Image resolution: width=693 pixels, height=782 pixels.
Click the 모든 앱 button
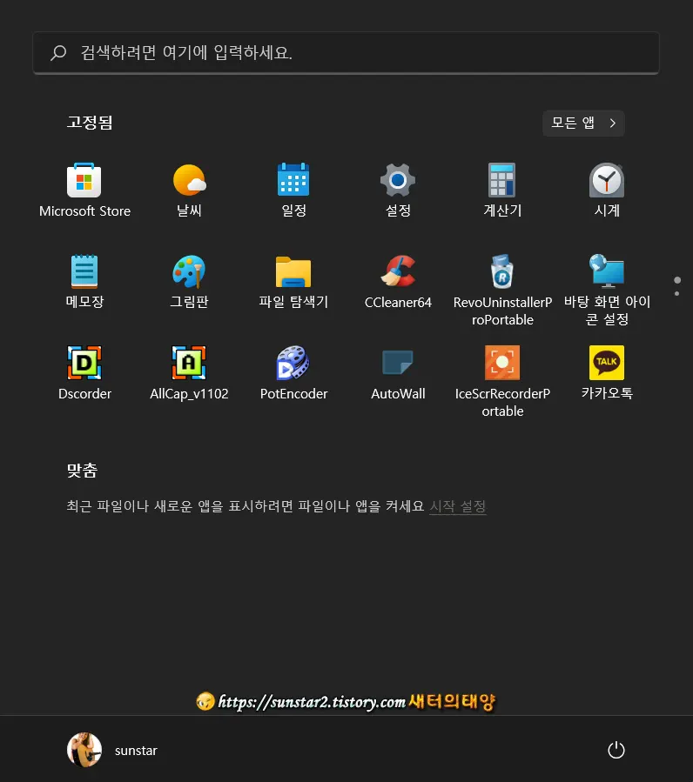[583, 124]
